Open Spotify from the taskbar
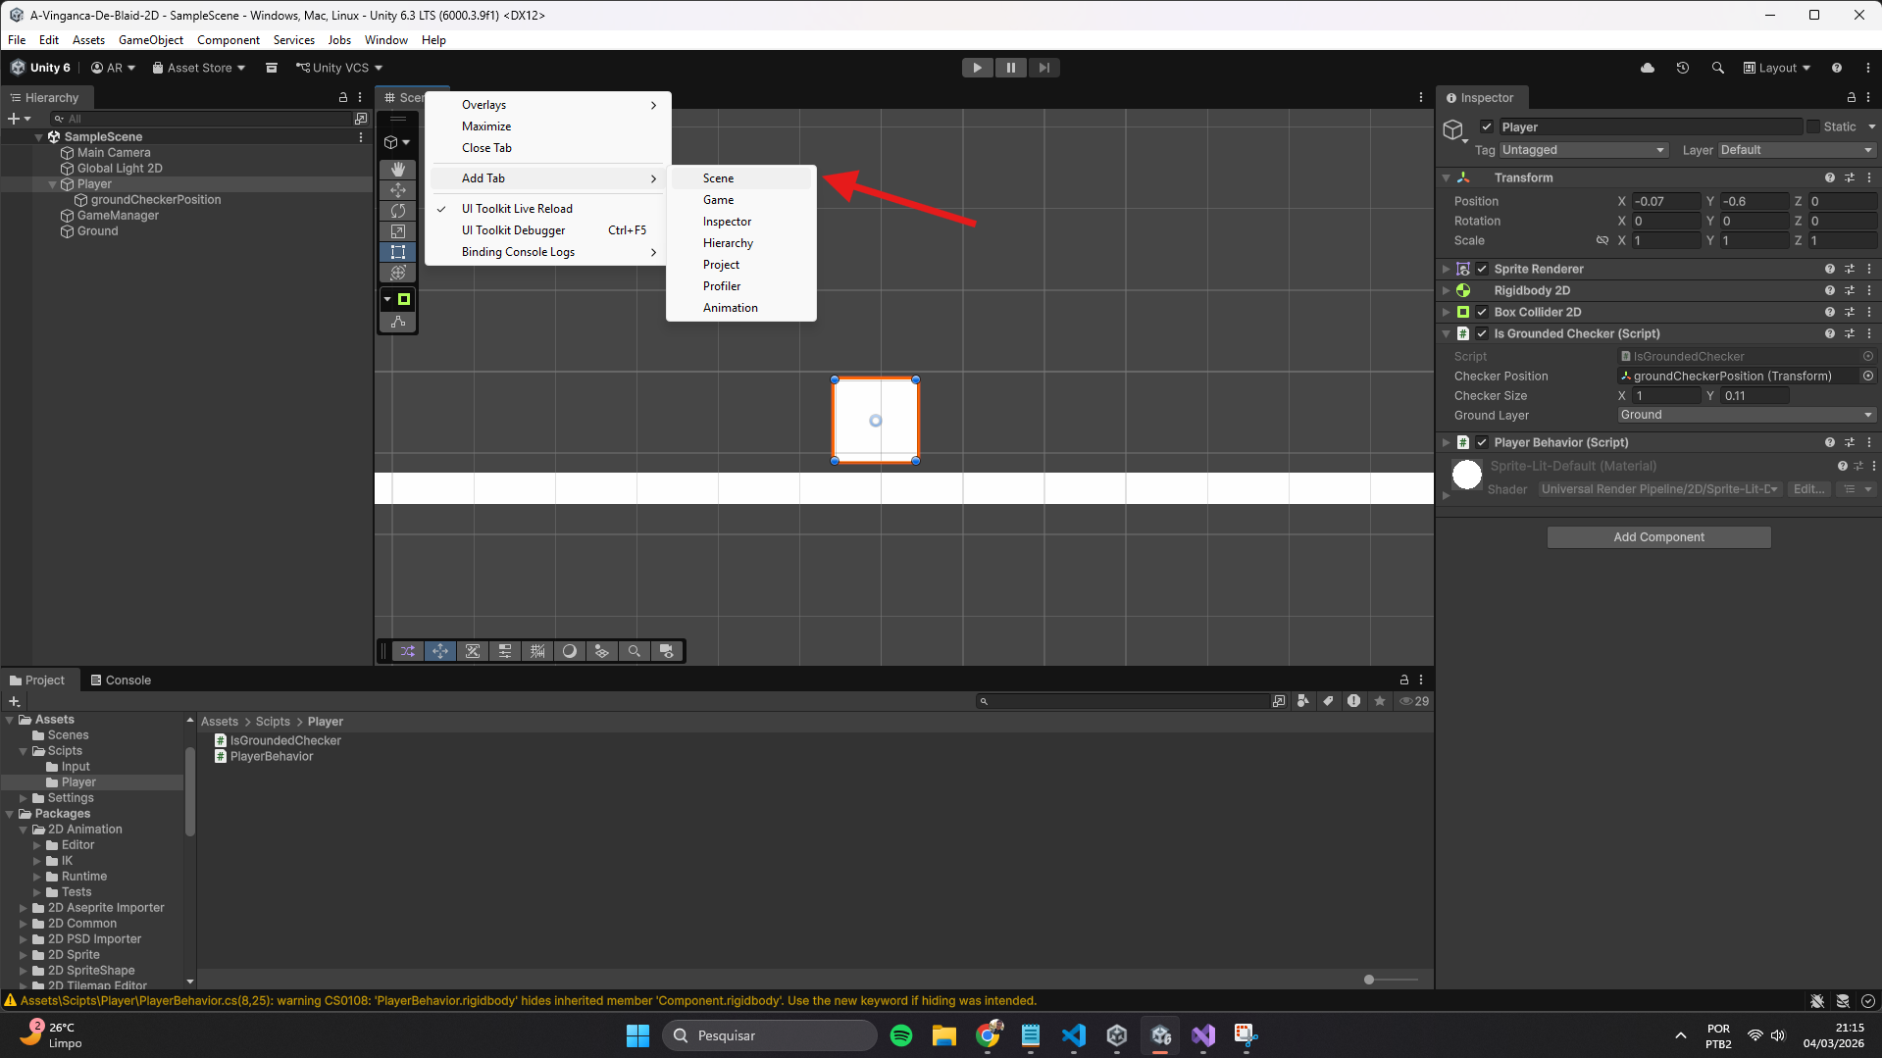Screen dimensions: 1882x1058 pyautogui.click(x=900, y=1035)
